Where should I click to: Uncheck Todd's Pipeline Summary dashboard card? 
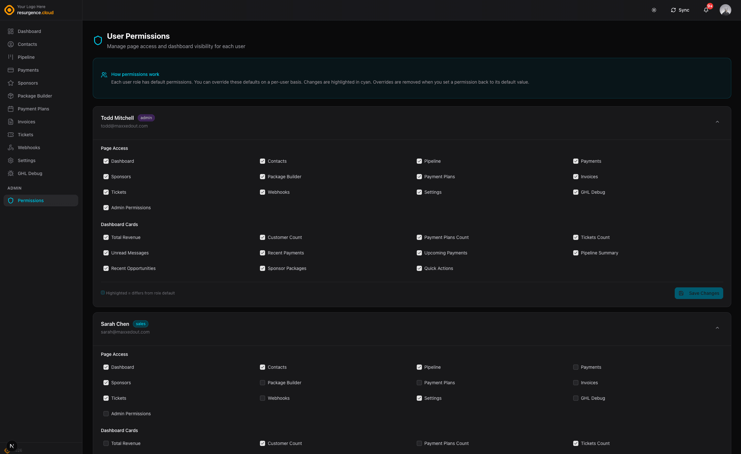coord(576,253)
